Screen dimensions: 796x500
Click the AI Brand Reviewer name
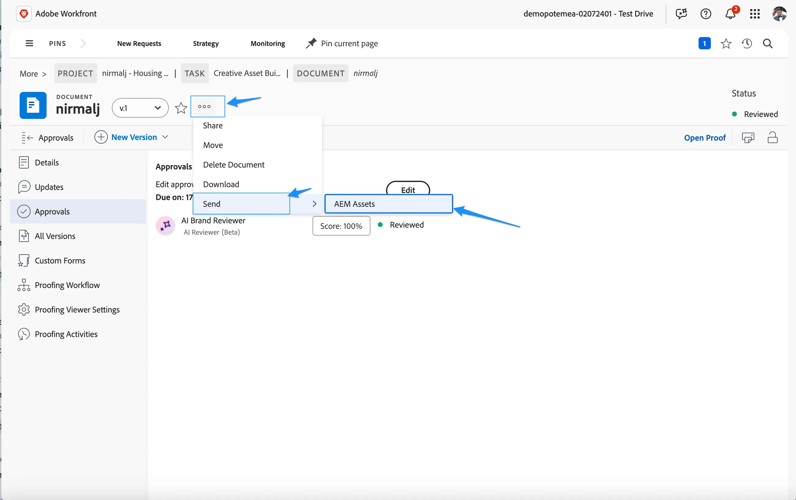point(213,220)
